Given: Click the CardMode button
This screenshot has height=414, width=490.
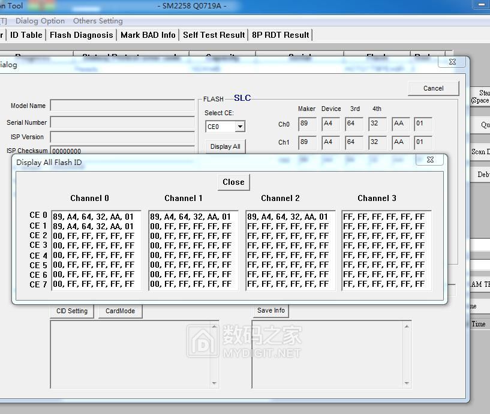Looking at the screenshot, I should (120, 311).
